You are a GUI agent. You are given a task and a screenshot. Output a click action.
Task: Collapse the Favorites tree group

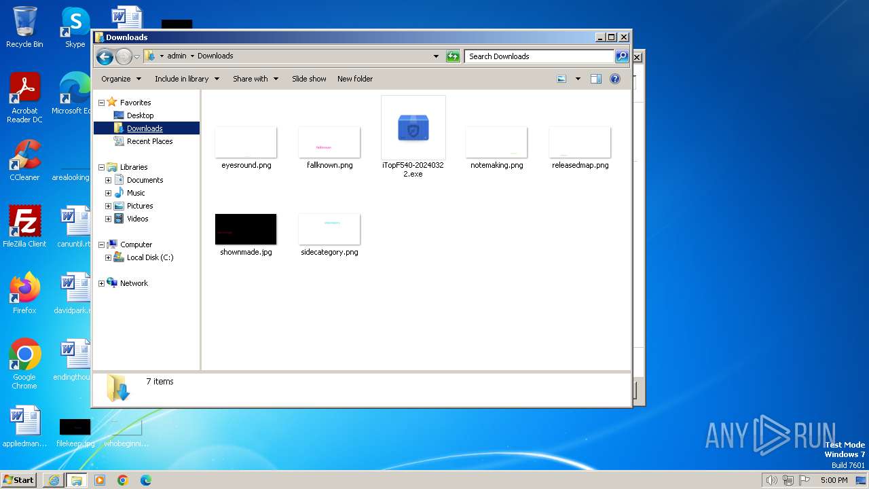[x=102, y=103]
